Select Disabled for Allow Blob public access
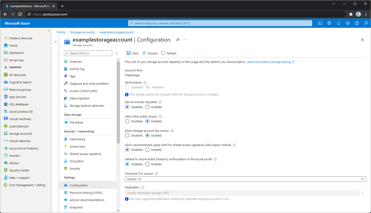This screenshot has width=371, height=213. (x=127, y=121)
